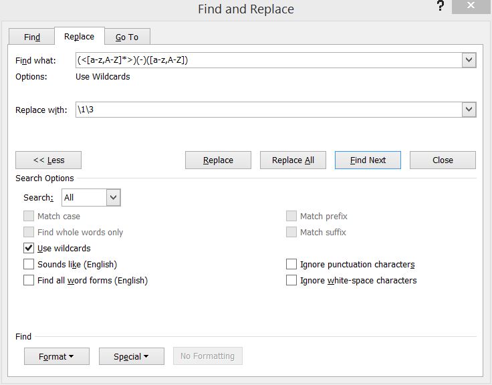Click Find Next button

tap(368, 160)
